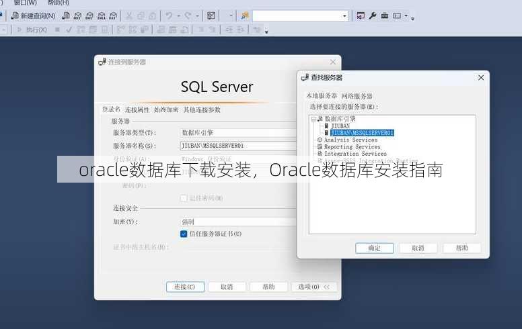This screenshot has height=329, width=522.
Task: Click the Redo arrow icon
Action: pyautogui.click(x=188, y=15)
